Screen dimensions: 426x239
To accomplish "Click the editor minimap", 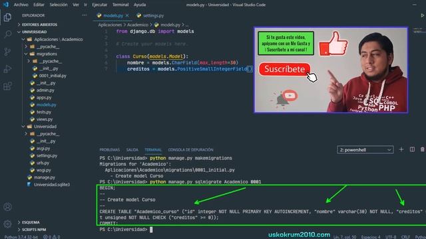I will coord(419,31).
